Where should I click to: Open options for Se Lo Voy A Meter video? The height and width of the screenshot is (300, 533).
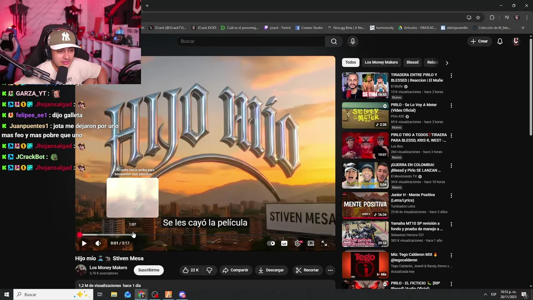(451, 106)
